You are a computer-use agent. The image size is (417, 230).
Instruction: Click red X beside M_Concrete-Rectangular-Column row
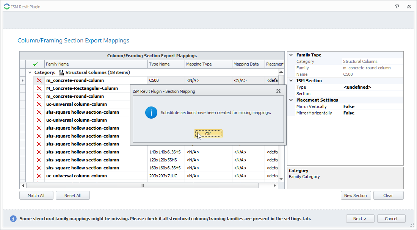(39, 88)
